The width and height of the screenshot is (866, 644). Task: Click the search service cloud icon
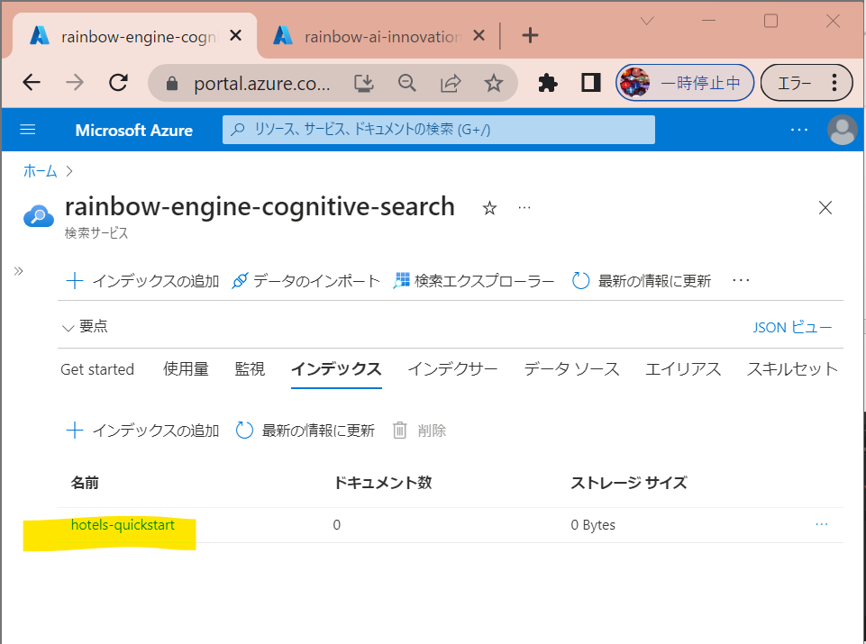point(39,216)
